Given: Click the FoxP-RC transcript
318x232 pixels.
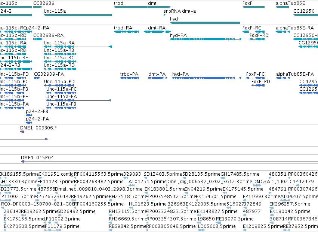Looking at the screenshot, I should [x=253, y=32].
